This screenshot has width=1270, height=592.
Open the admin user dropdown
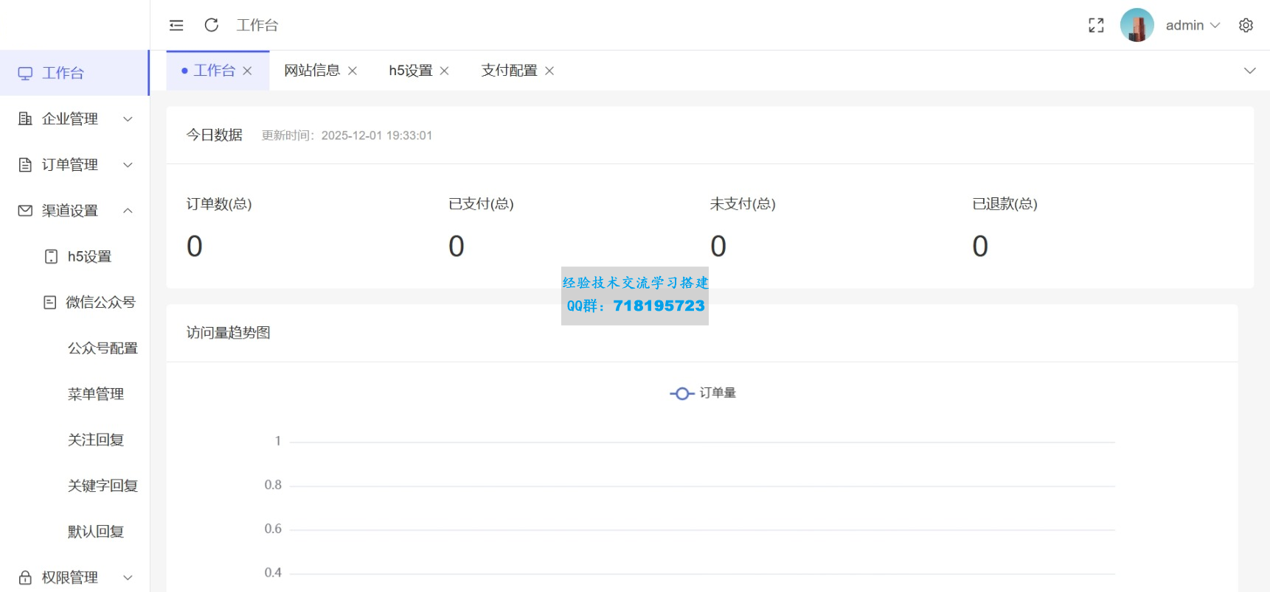coord(1193,25)
